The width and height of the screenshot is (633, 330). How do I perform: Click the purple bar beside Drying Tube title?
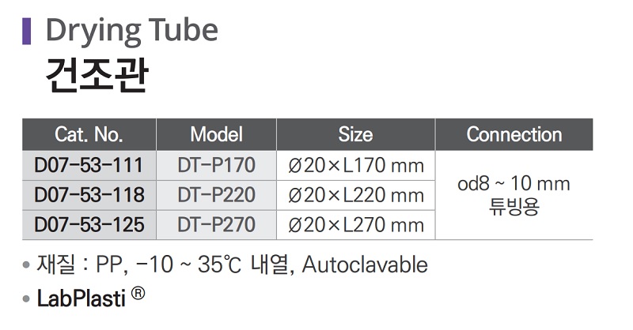(26, 31)
